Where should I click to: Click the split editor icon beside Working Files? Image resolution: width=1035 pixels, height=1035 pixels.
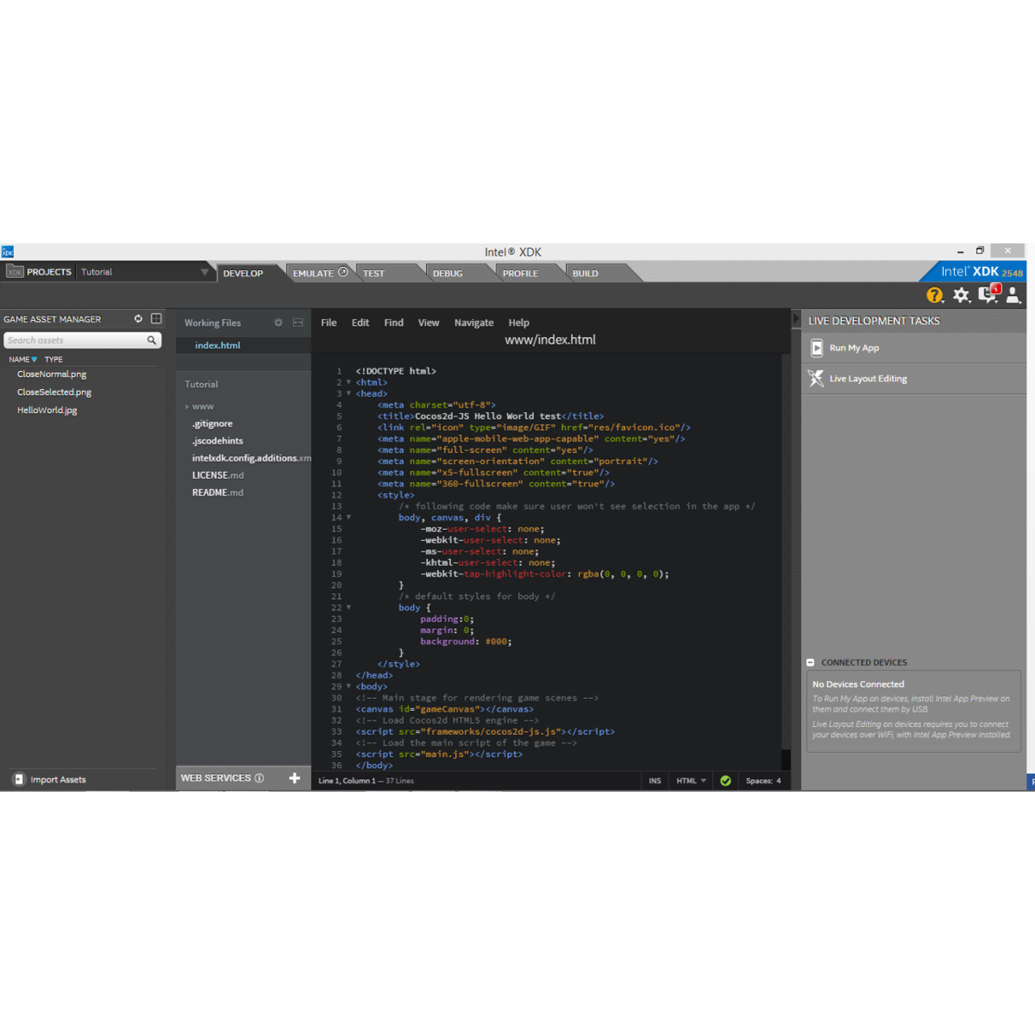click(298, 323)
